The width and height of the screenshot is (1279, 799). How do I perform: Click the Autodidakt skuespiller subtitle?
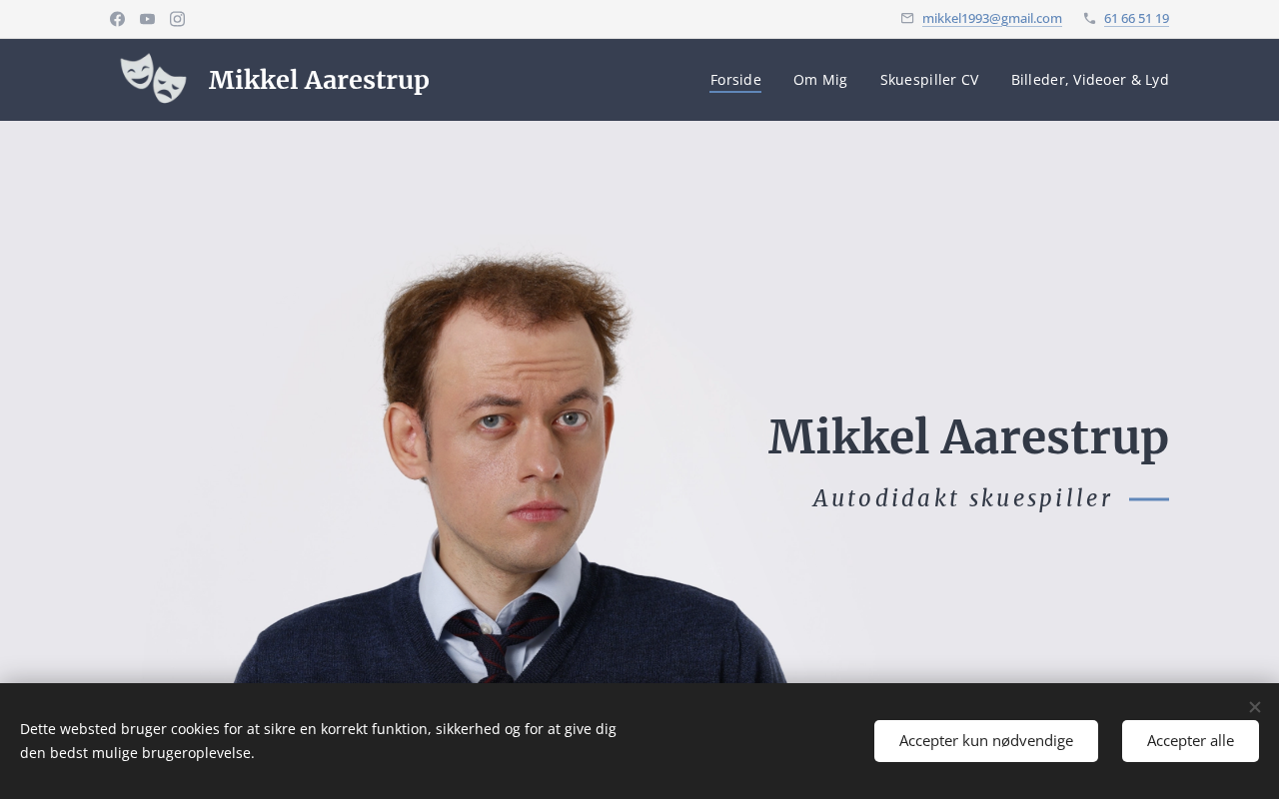coord(962,497)
